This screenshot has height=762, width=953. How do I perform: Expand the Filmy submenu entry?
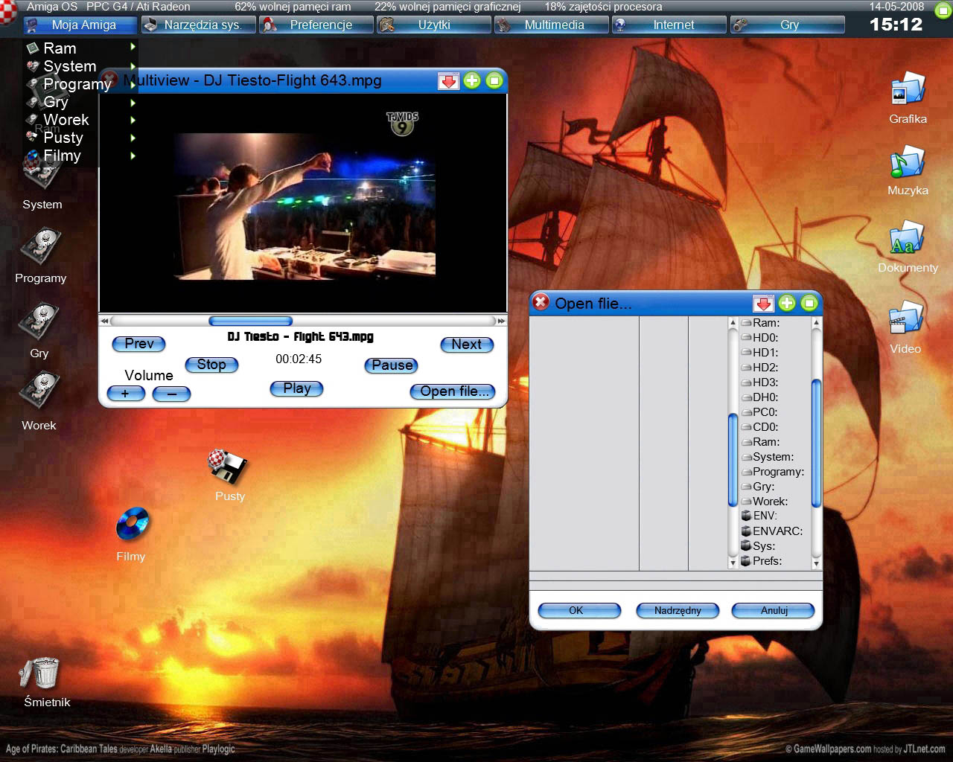(x=80, y=156)
